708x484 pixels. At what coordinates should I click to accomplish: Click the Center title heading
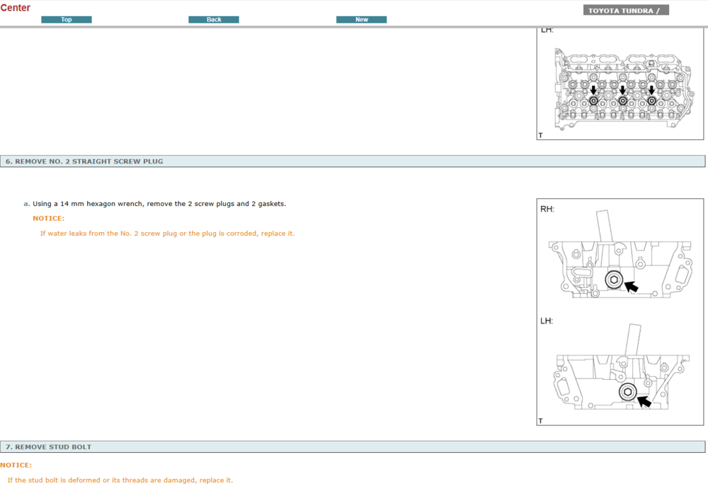pos(16,8)
